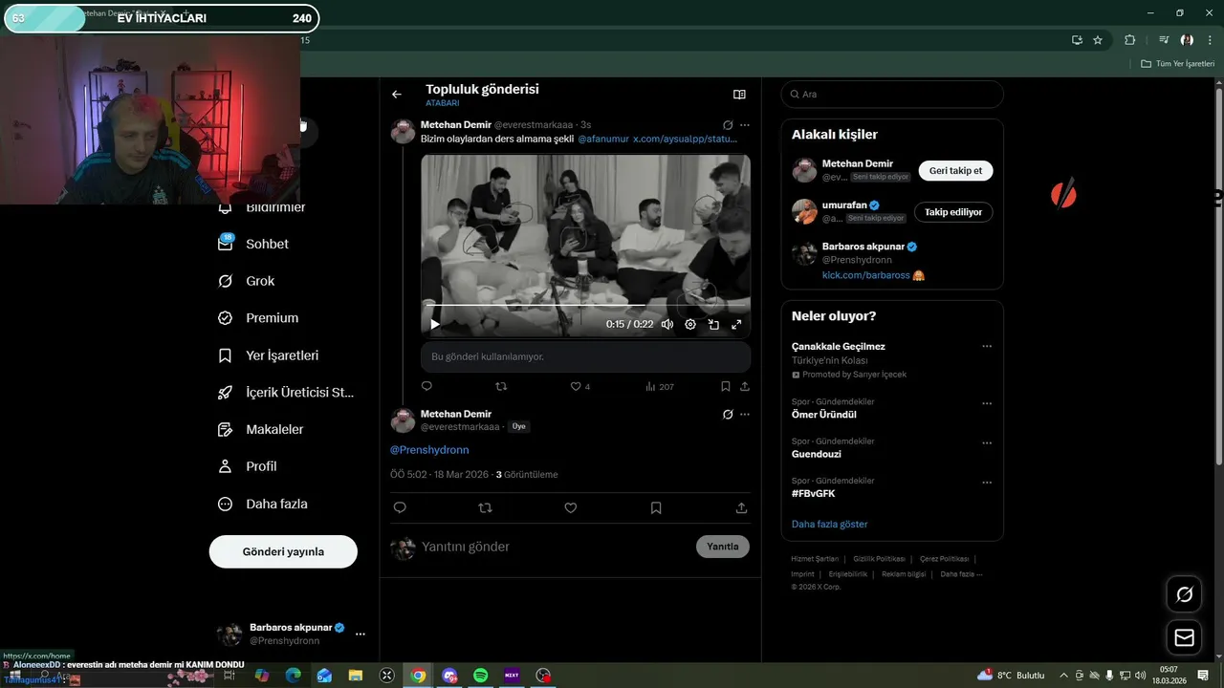Toggle picture-in-picture for the video
1224x688 pixels.
713,325
